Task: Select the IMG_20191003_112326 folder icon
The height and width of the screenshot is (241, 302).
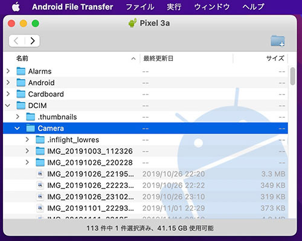Action: tap(40, 151)
